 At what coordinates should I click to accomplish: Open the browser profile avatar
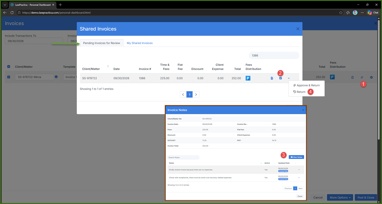(x=355, y=13)
